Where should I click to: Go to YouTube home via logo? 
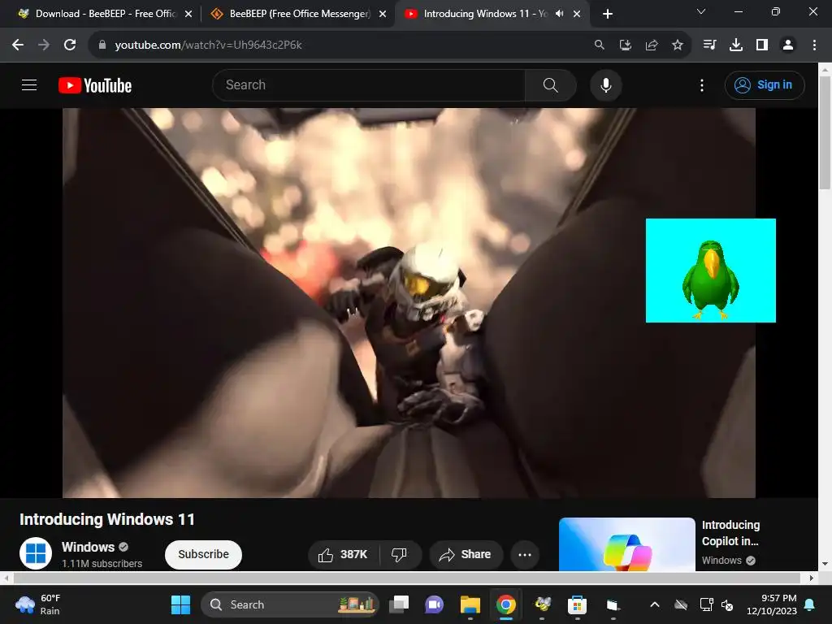click(x=95, y=85)
